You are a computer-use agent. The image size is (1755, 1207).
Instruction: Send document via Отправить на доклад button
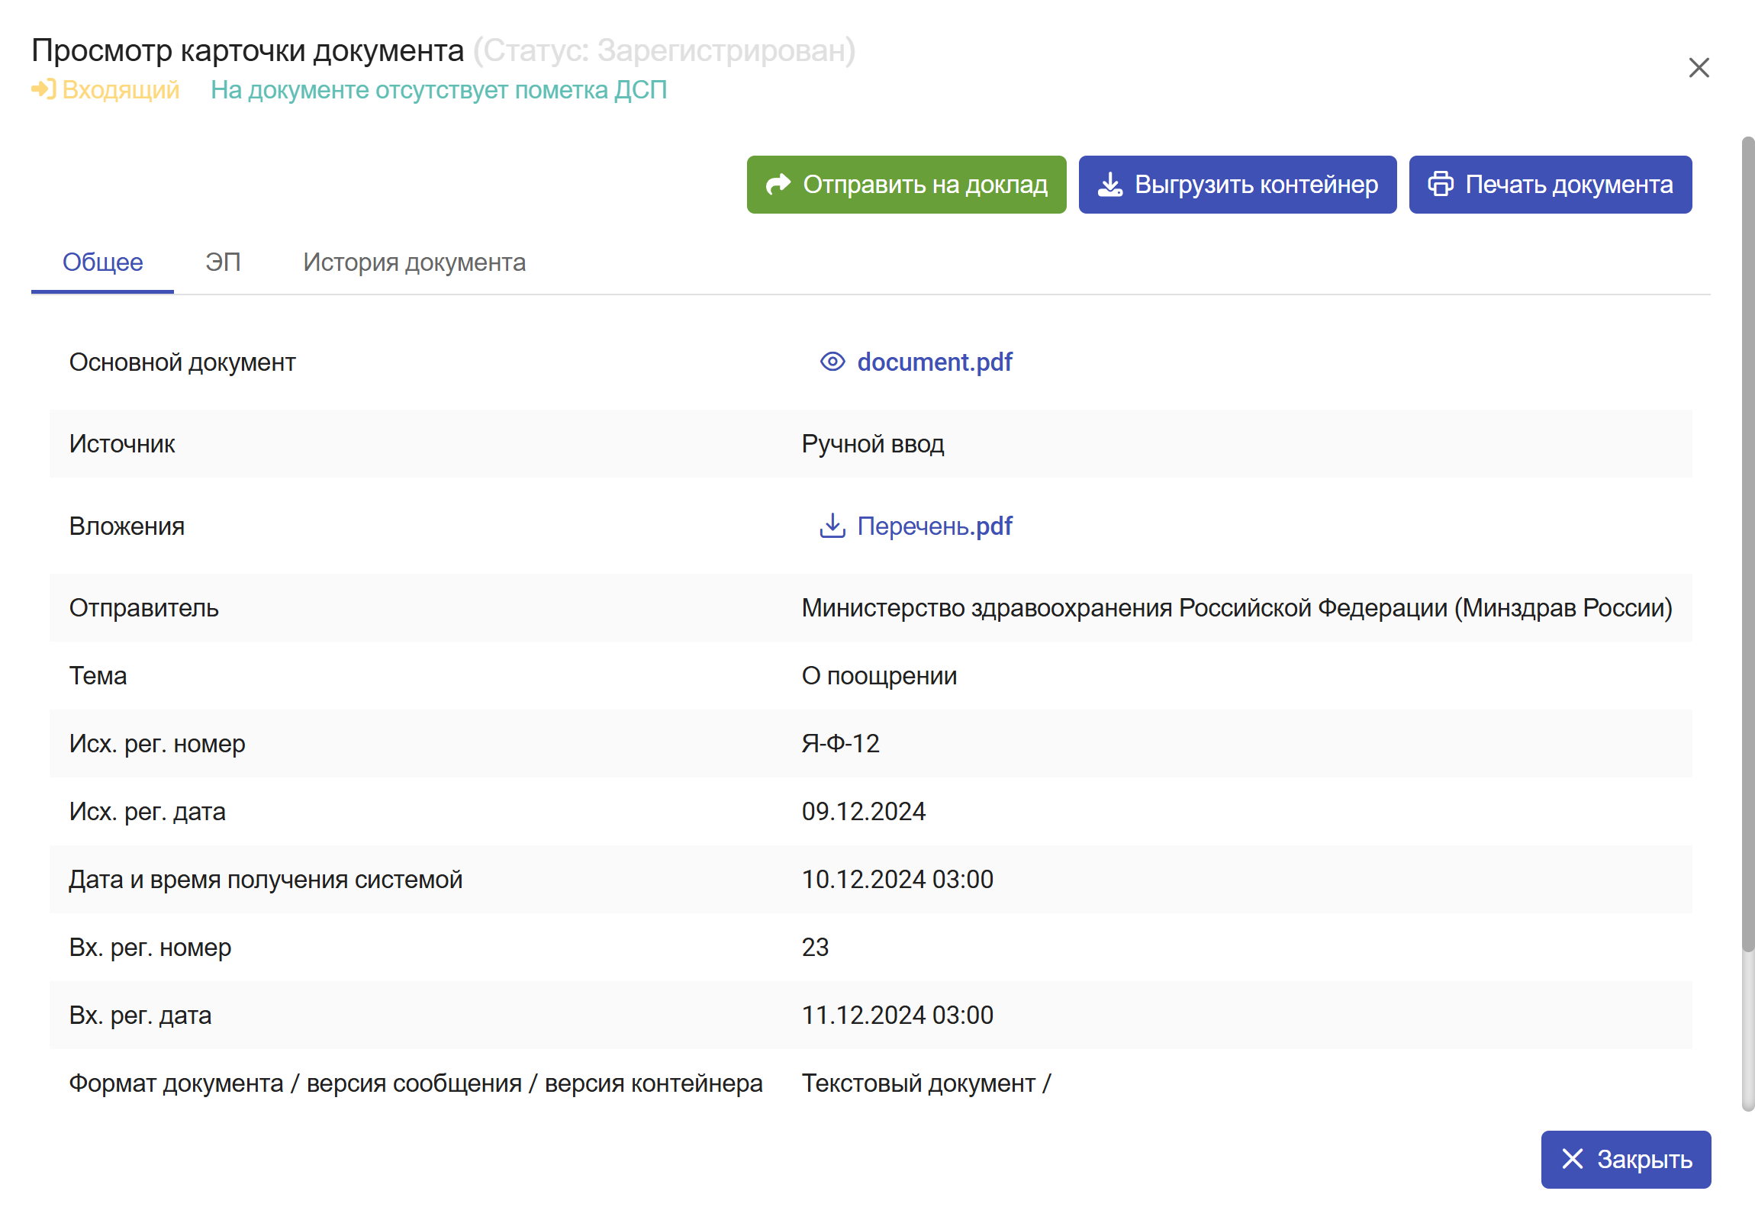click(x=906, y=185)
